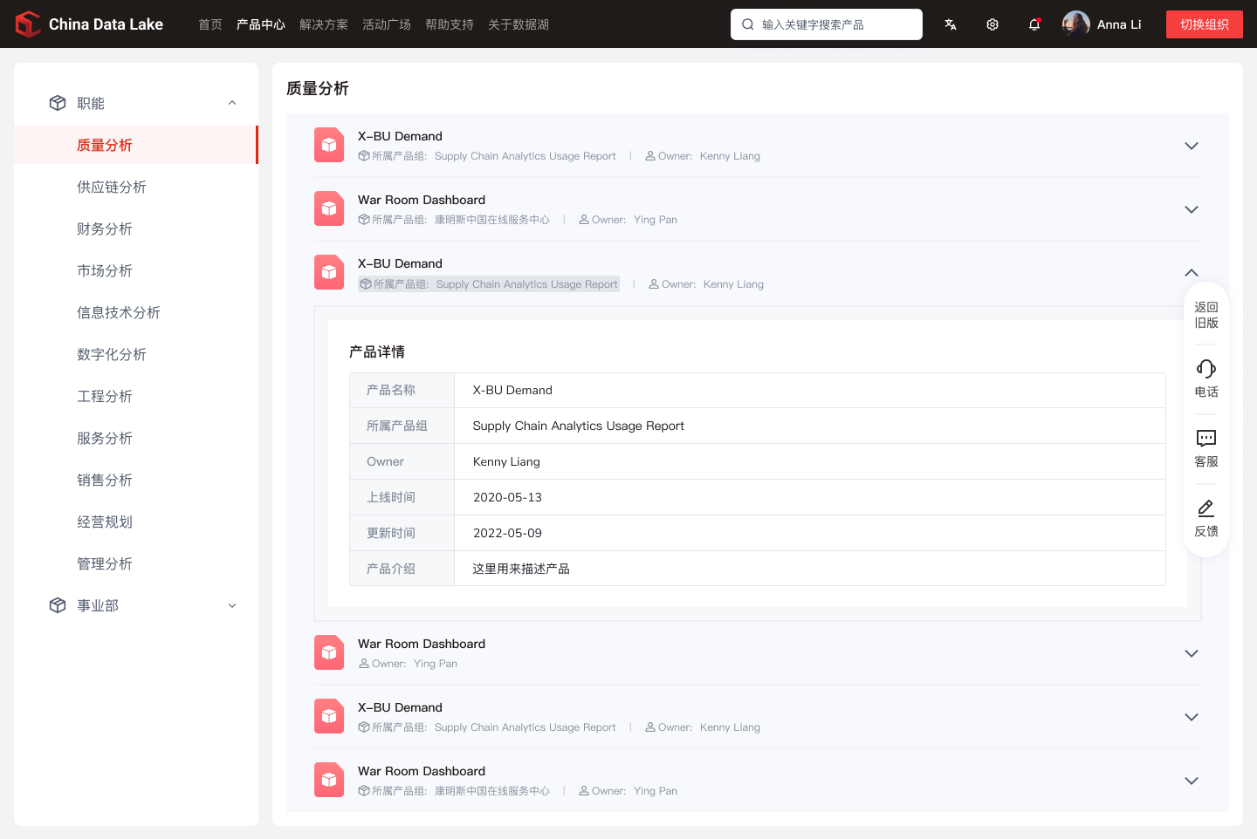Open the notification bell

[1034, 24]
